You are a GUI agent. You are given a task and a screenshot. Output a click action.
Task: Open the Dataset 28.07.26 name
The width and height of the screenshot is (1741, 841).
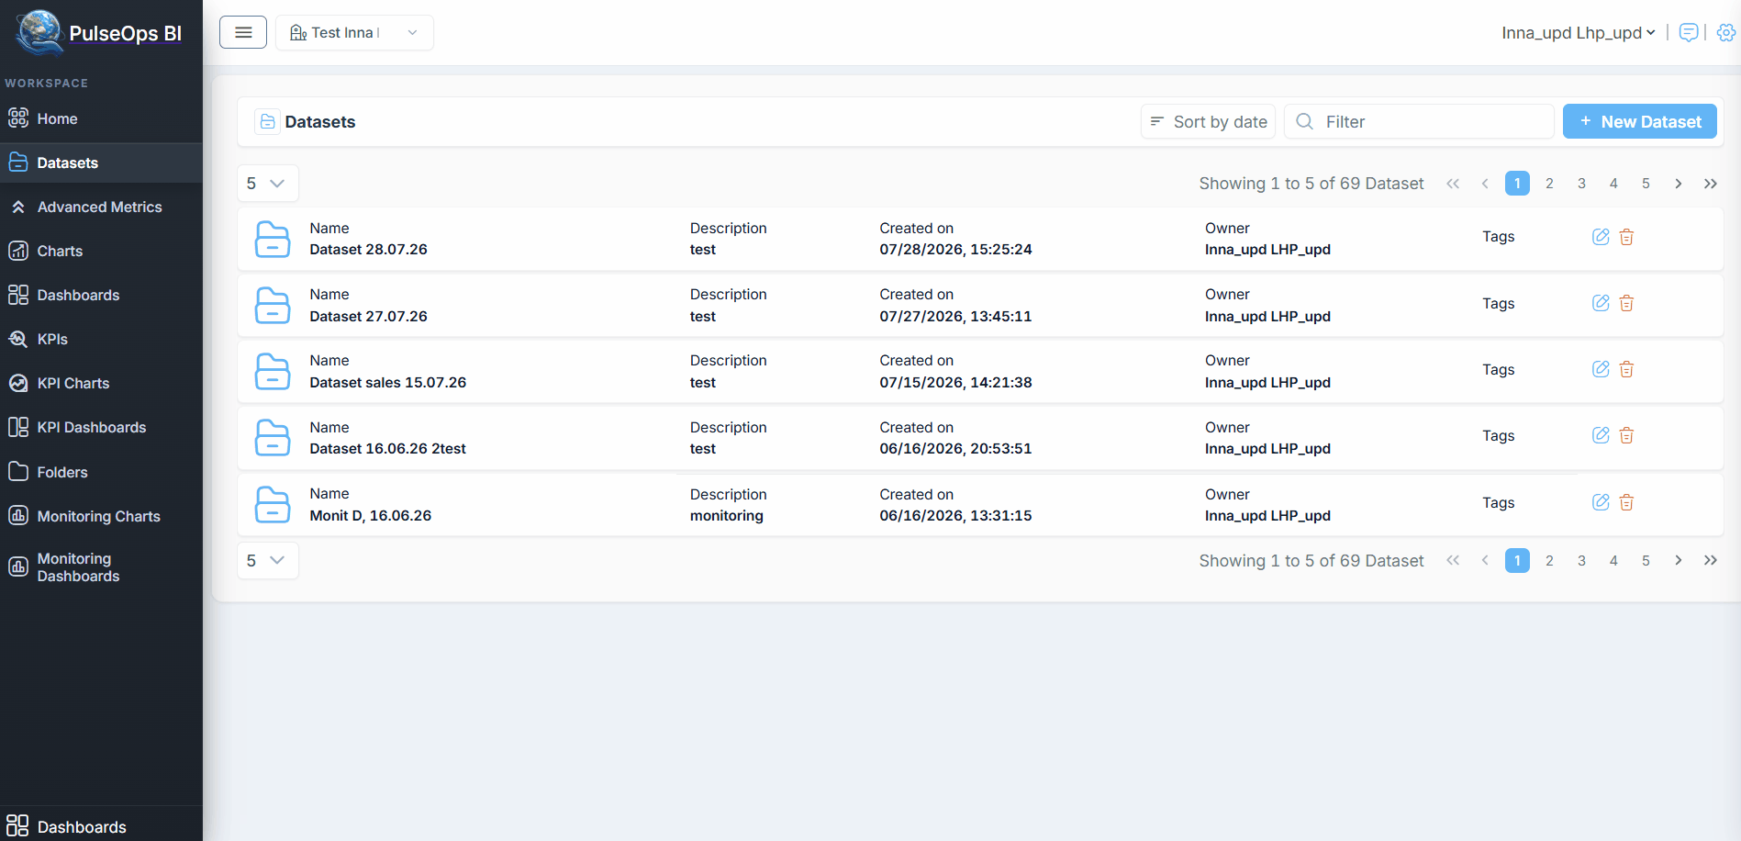tap(368, 250)
